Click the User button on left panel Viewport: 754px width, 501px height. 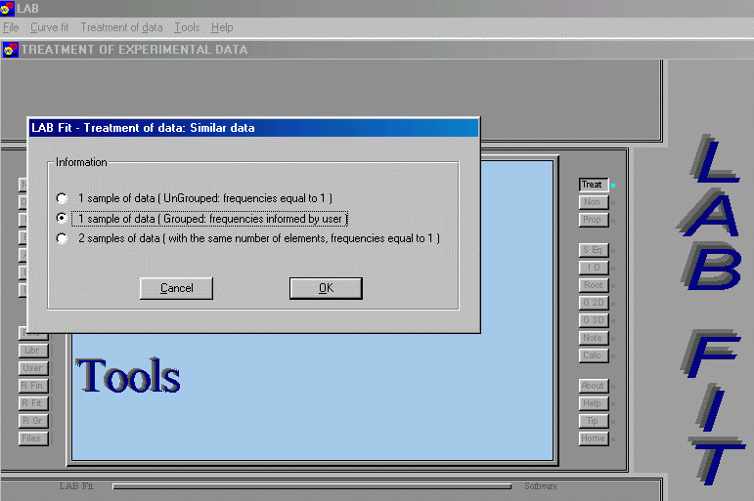pyautogui.click(x=33, y=368)
